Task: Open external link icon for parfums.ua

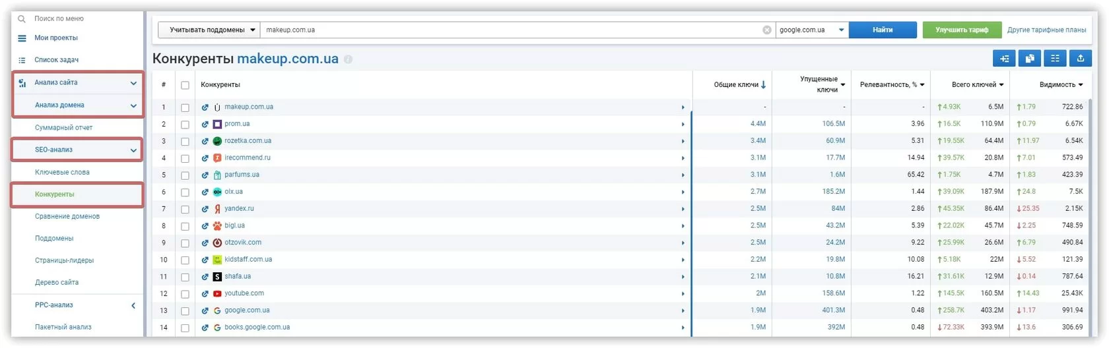Action: pos(205,175)
